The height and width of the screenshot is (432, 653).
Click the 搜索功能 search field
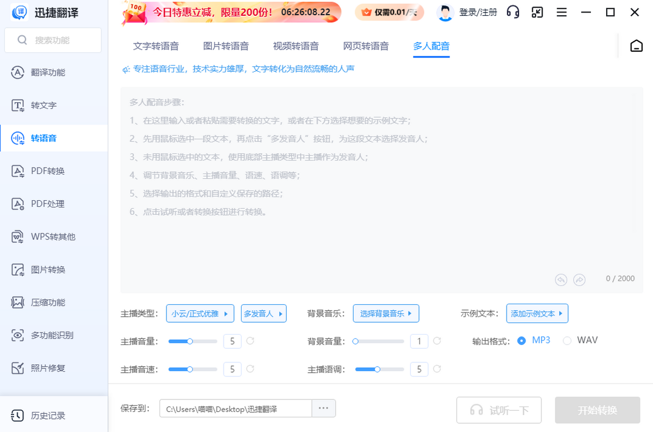coord(53,40)
